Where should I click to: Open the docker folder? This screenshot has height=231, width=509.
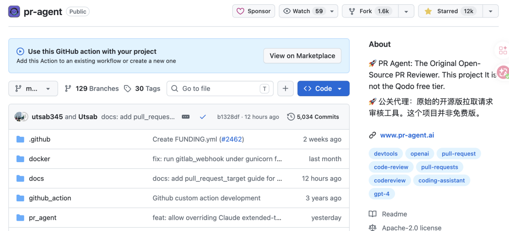point(40,159)
